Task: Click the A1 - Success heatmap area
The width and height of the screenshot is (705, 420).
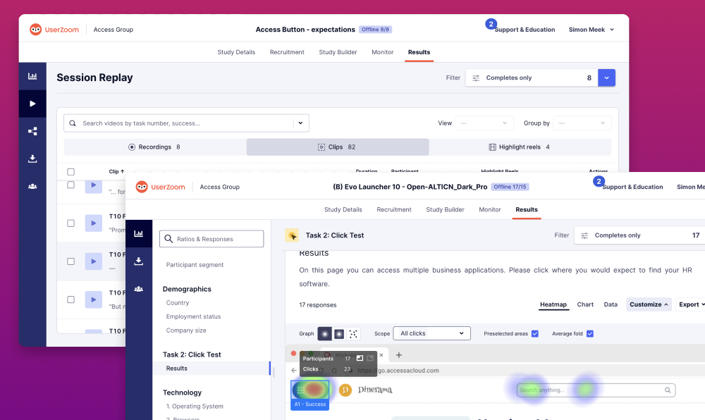Action: [309, 390]
